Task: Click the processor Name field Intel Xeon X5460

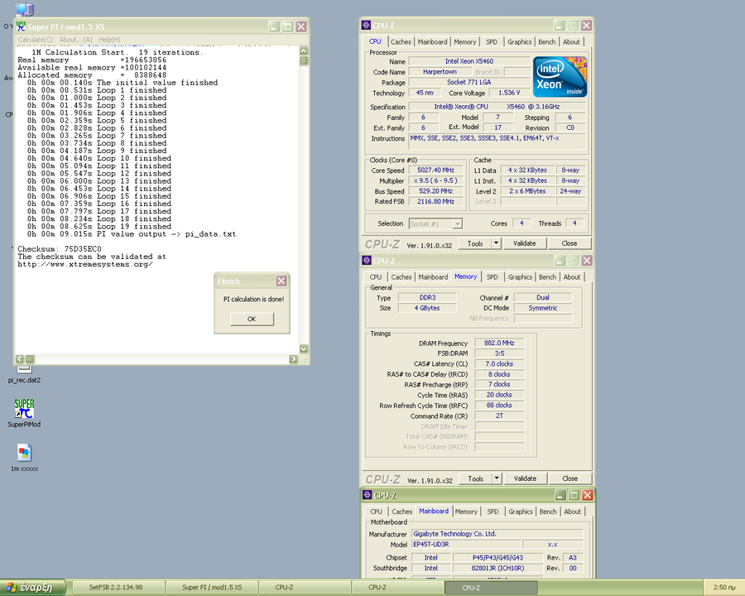Action: 469,61
